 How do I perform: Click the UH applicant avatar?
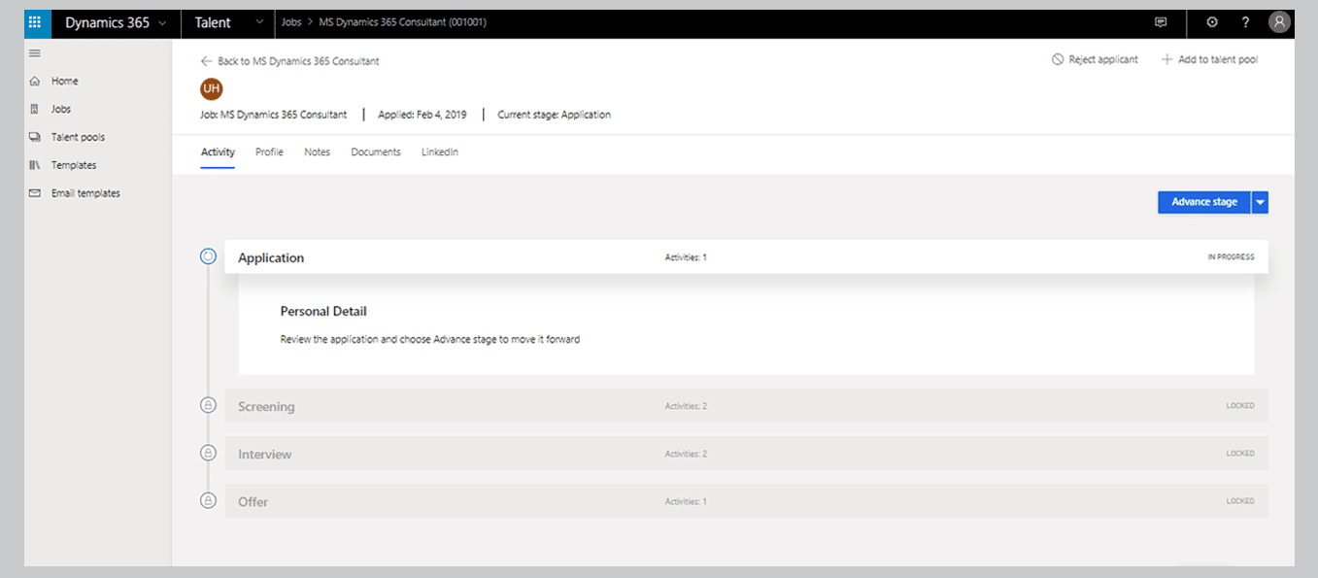211,89
